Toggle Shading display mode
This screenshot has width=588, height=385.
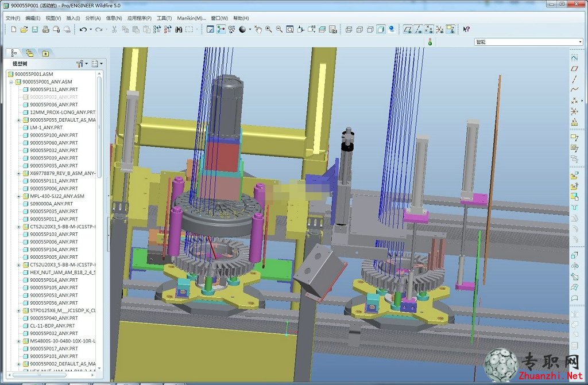(x=381, y=29)
